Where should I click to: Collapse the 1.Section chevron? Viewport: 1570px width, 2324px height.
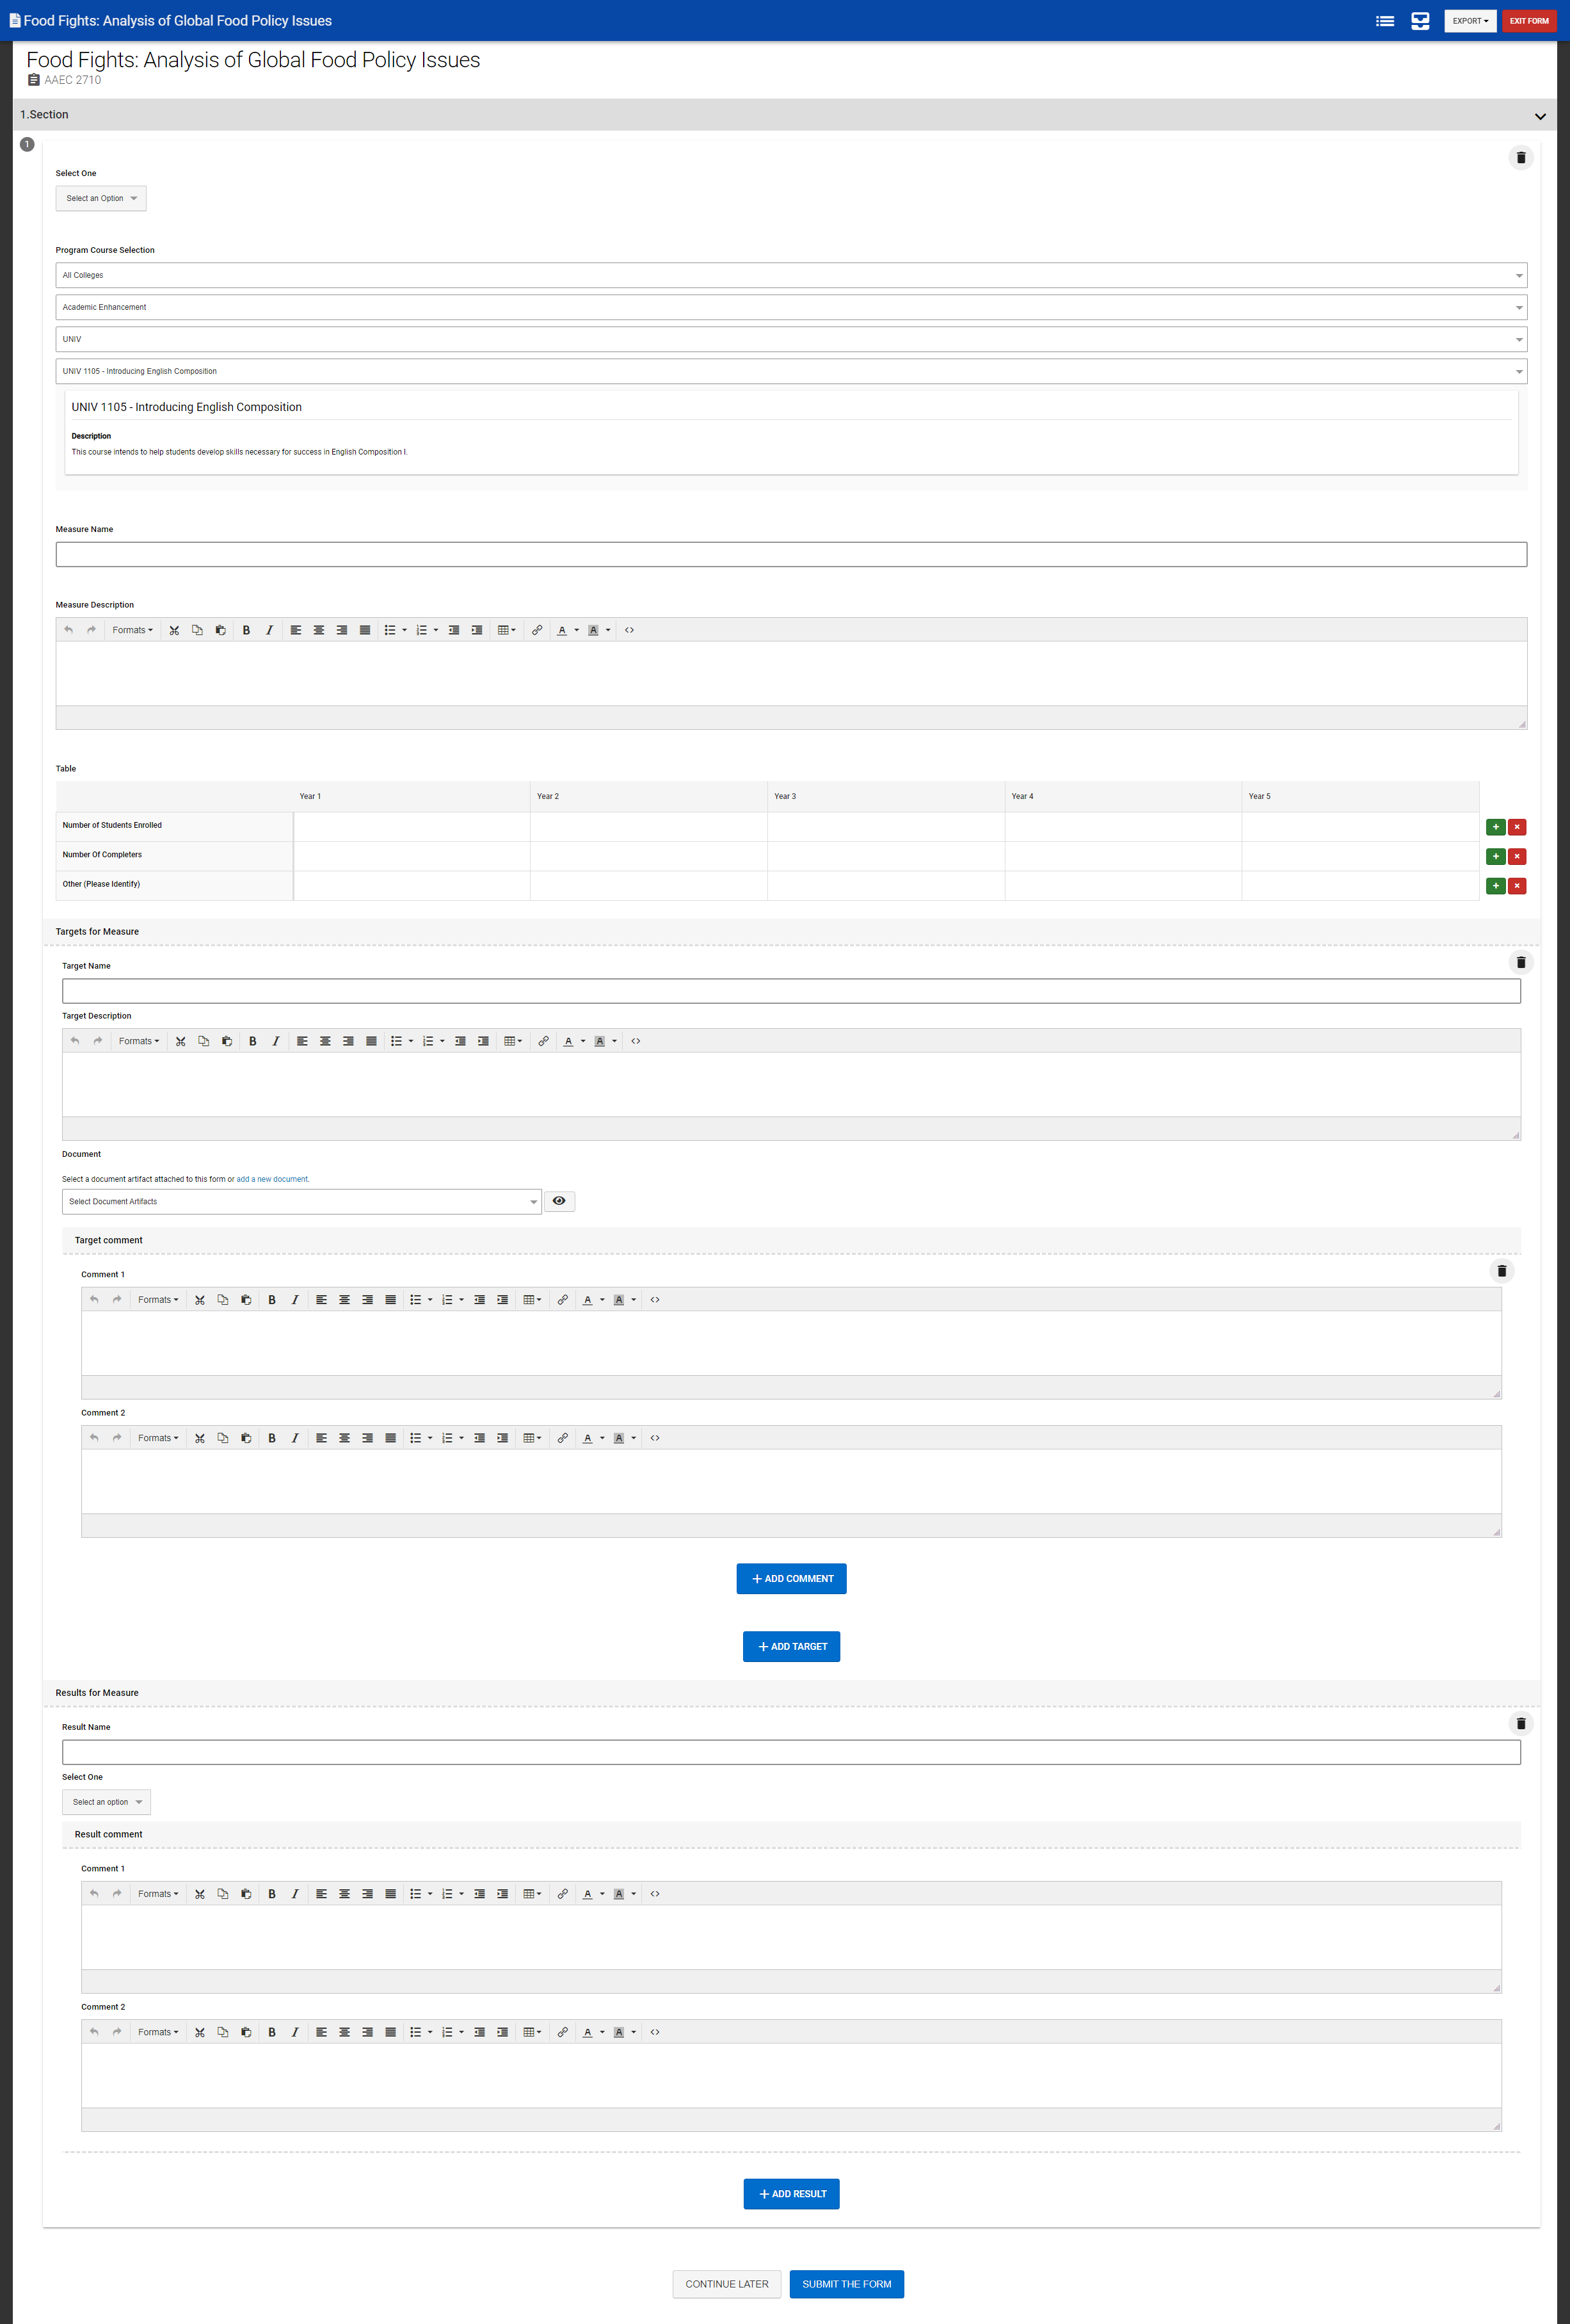(1539, 116)
